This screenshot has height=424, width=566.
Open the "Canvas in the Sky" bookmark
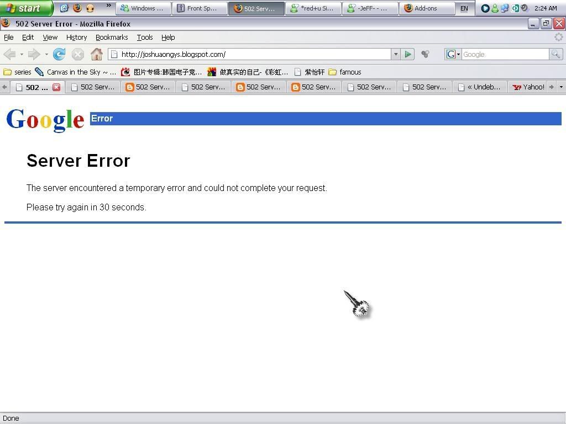[x=75, y=72]
